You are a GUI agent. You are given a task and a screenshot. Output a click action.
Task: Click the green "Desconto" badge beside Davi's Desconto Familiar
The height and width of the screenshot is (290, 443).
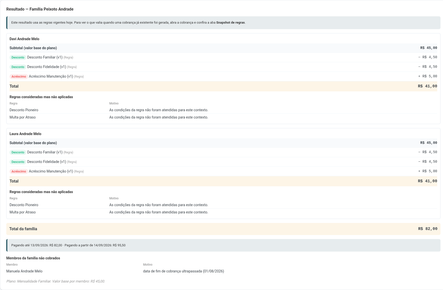pos(18,57)
